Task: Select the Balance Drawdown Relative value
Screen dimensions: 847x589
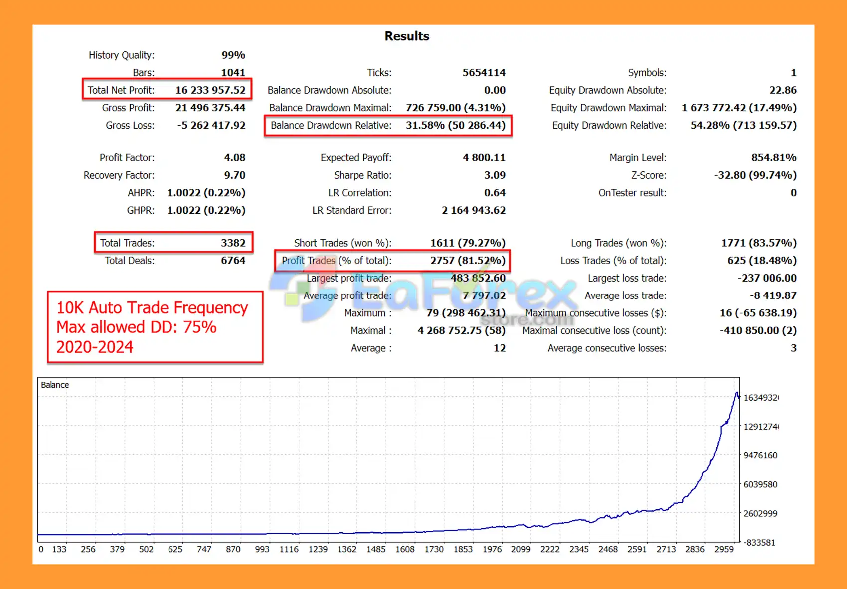Action: 455,125
